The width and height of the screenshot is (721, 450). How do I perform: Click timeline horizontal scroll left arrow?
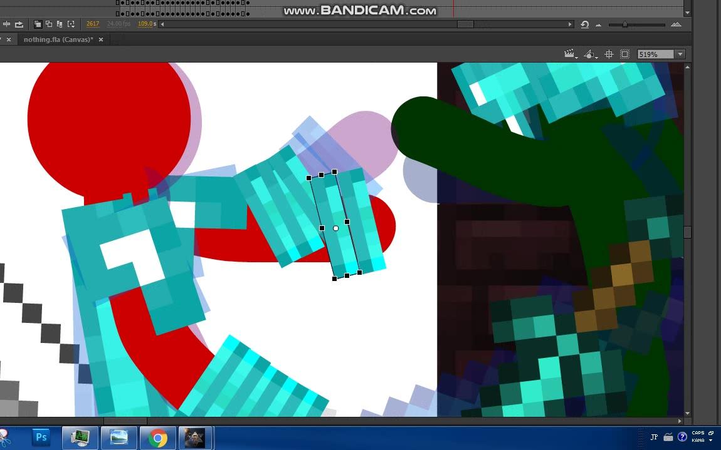click(x=162, y=24)
